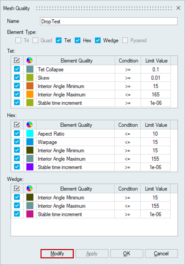Open condition cell for Wedge Stable time increment
The image size is (185, 265).
tap(127, 214)
